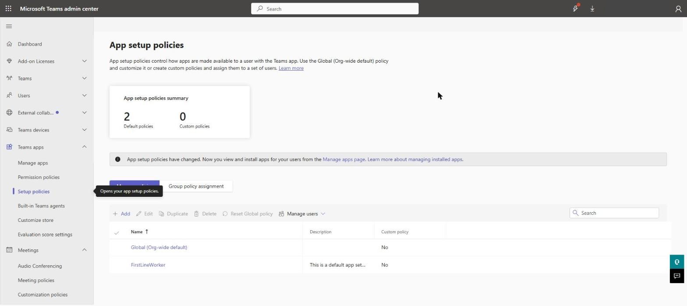Expand the Add-on Licenses section
Screen dimensions: 687x306
point(85,61)
